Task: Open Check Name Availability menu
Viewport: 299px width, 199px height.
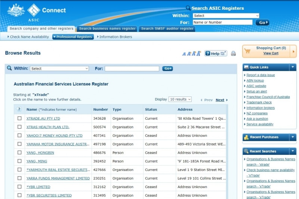Action: (28, 37)
